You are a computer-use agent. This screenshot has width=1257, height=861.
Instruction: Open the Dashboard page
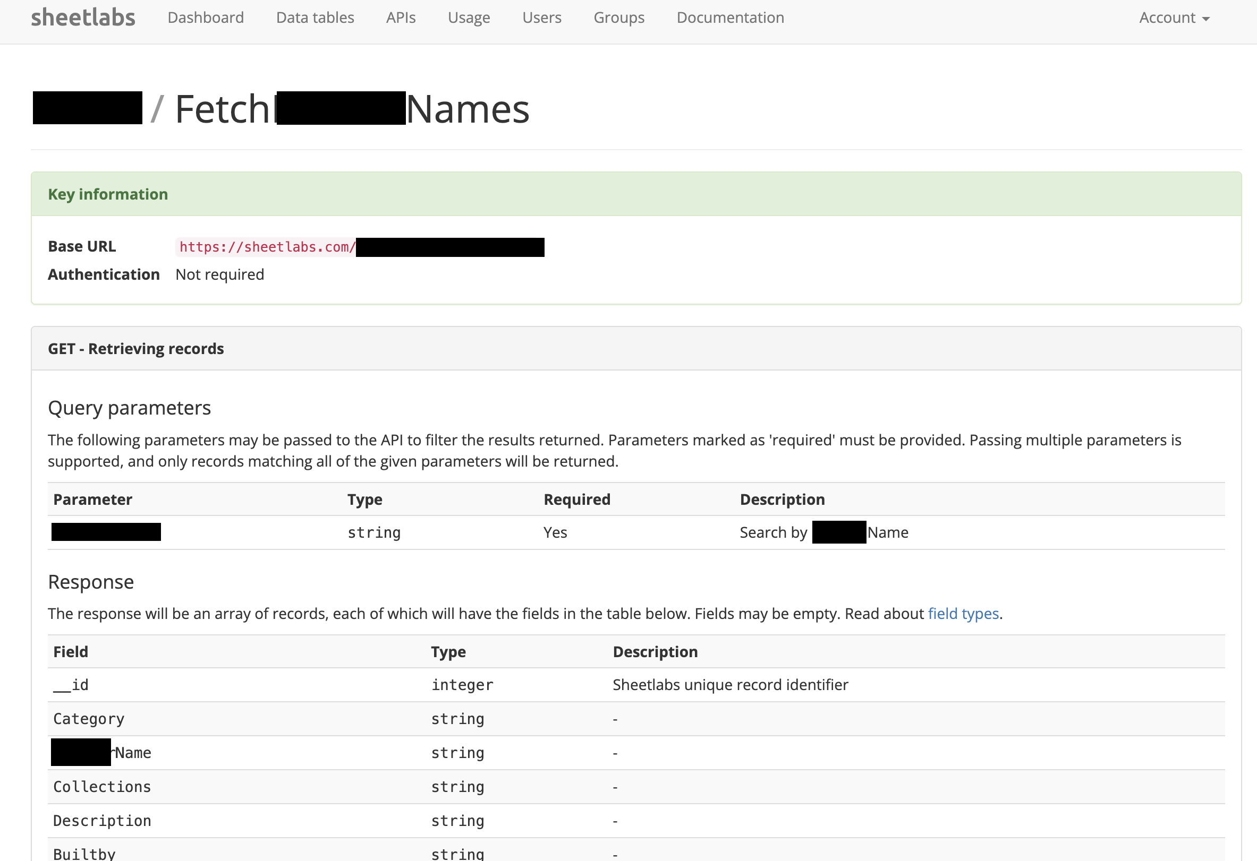[206, 18]
